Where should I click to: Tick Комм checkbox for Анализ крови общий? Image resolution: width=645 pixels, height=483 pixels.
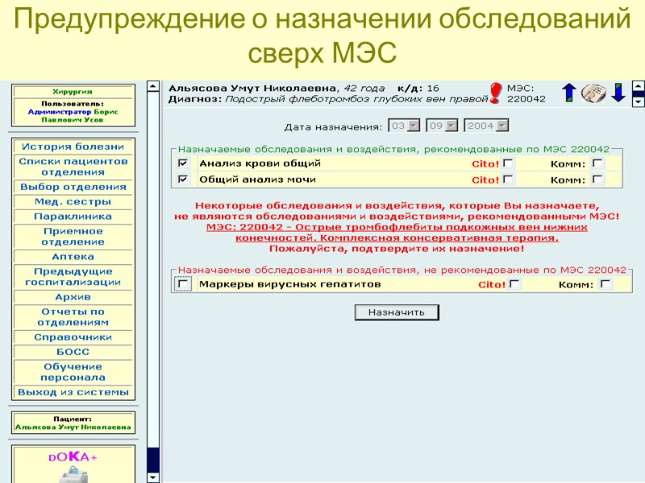[x=597, y=163]
